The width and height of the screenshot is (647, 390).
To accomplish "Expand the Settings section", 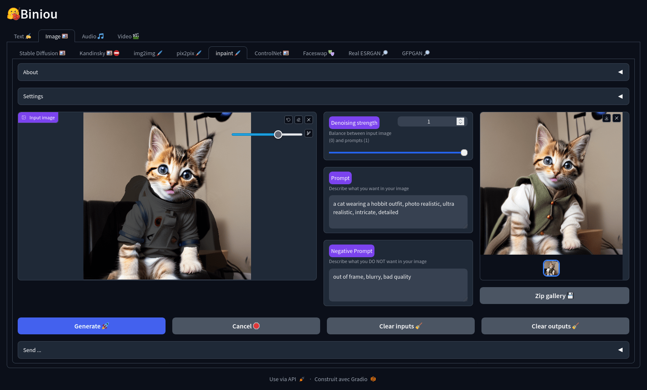I will [323, 96].
